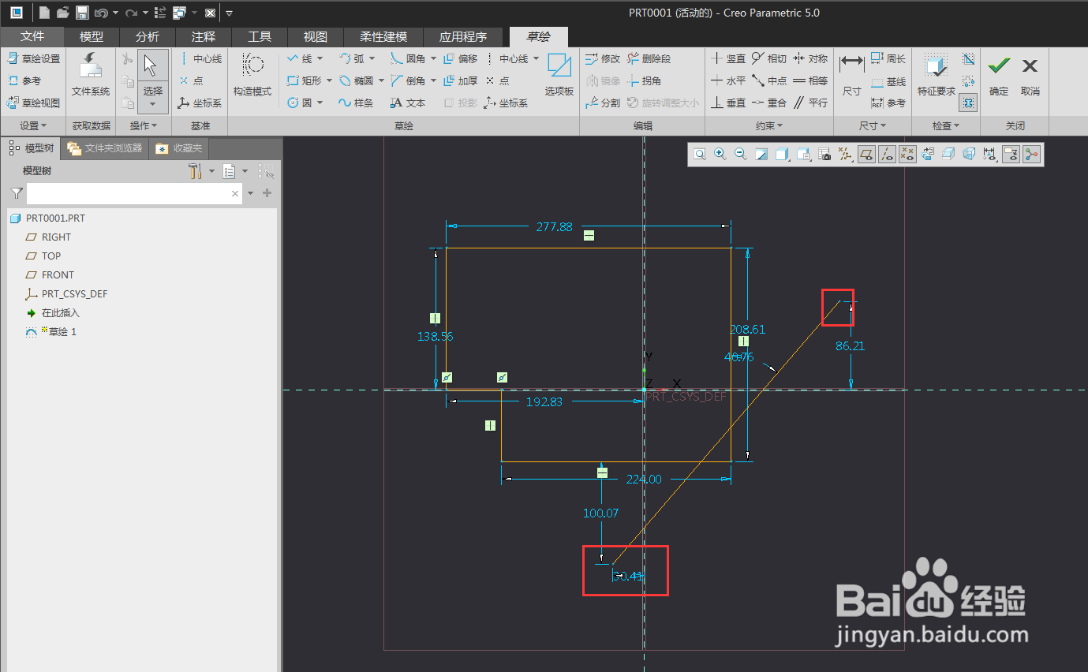Toggle plane display in graphics toolbar
This screenshot has width=1088, height=672.
(x=866, y=155)
